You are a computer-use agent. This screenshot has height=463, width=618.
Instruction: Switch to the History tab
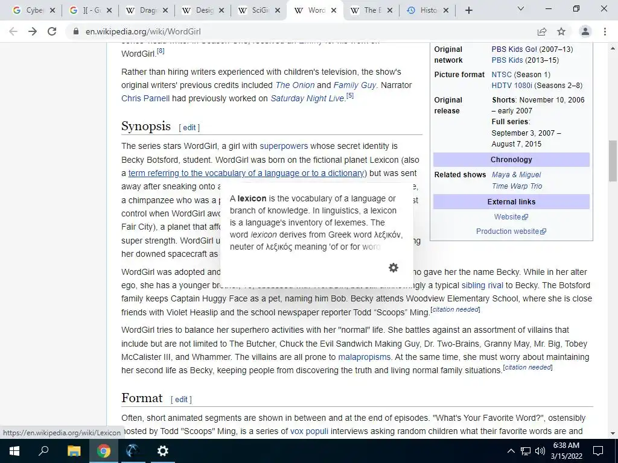(x=423, y=11)
